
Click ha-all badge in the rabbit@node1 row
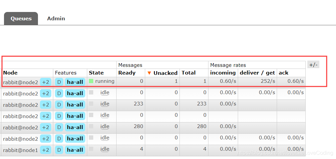point(75,150)
